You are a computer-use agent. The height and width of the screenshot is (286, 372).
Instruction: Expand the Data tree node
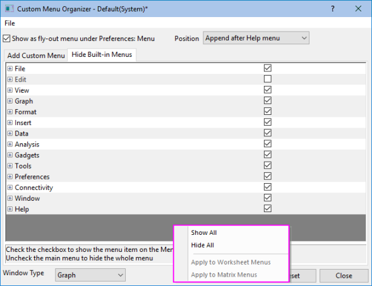click(x=9, y=133)
